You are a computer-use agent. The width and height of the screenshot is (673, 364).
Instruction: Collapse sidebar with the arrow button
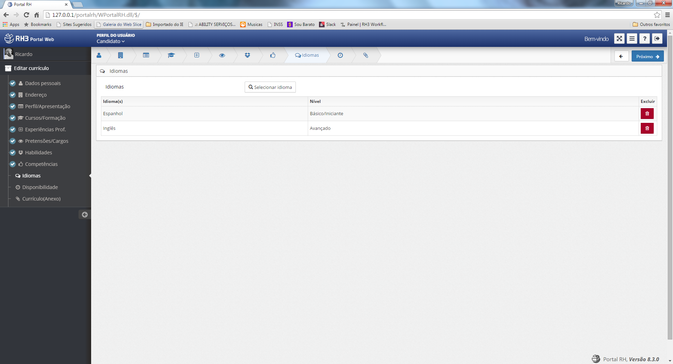[x=85, y=215]
